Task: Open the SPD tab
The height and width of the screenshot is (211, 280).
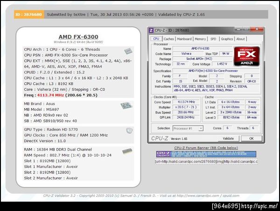Action: pyautogui.click(x=213, y=39)
